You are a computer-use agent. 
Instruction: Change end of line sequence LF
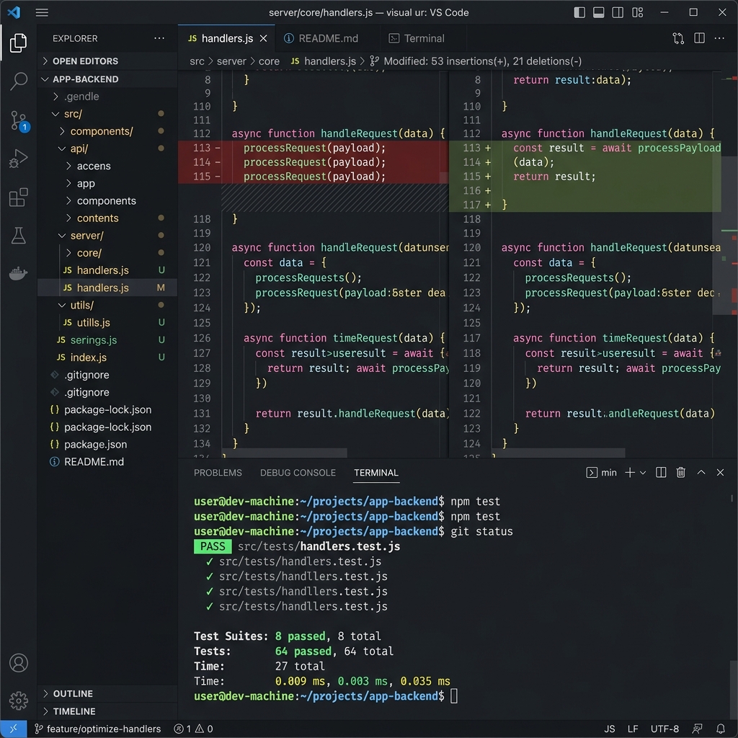tap(633, 729)
